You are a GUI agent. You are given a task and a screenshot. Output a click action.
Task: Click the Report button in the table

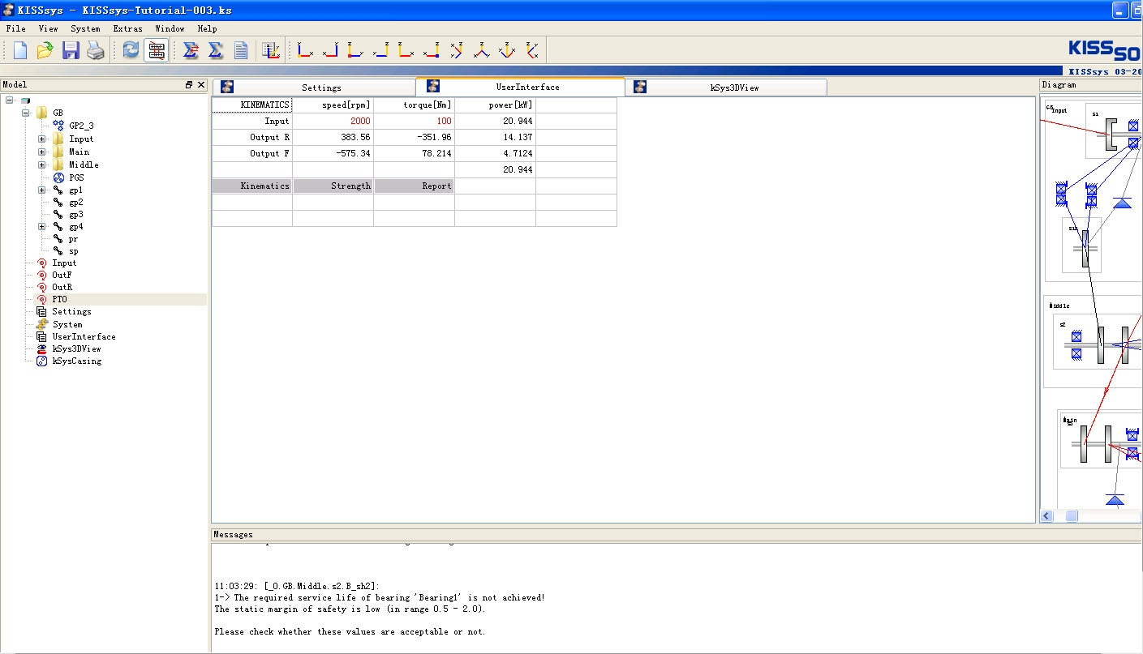(415, 186)
